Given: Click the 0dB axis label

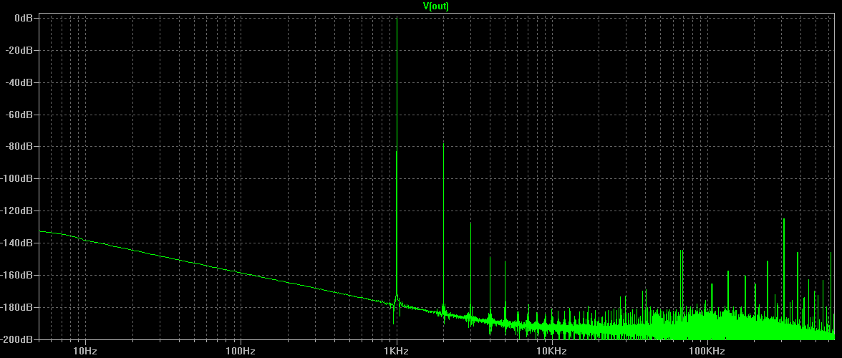Looking at the screenshot, I should tap(24, 18).
